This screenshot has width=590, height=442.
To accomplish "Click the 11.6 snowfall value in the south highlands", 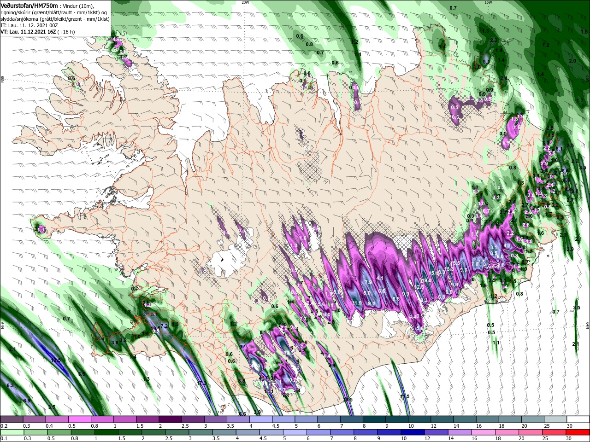I will (357, 303).
